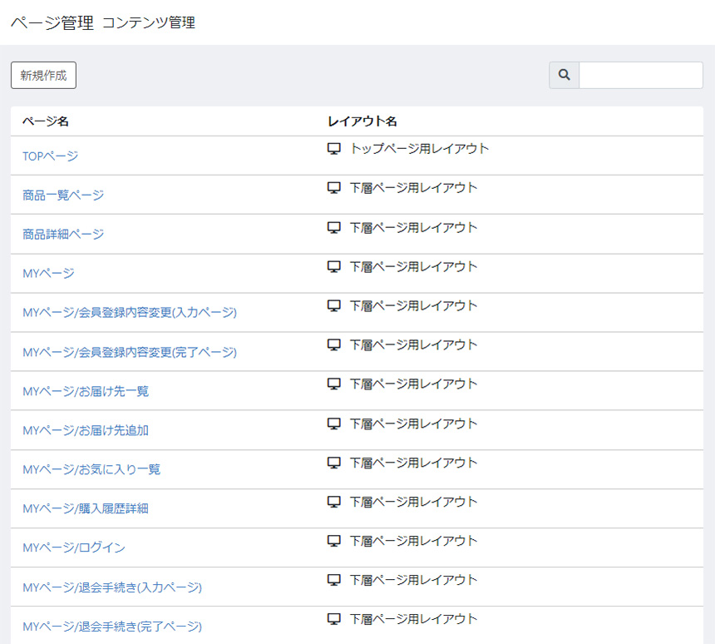Click monitor icon in MYページ/お気に入り一覧 row
715x644 pixels.
click(334, 463)
